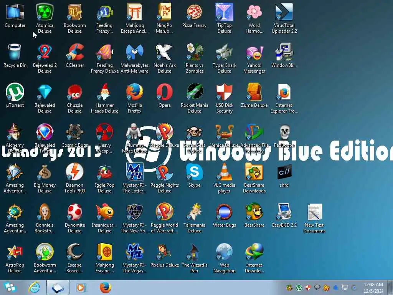This screenshot has width=393, height=295.
Task: Click the Opera browser icon
Action: [x=164, y=95]
